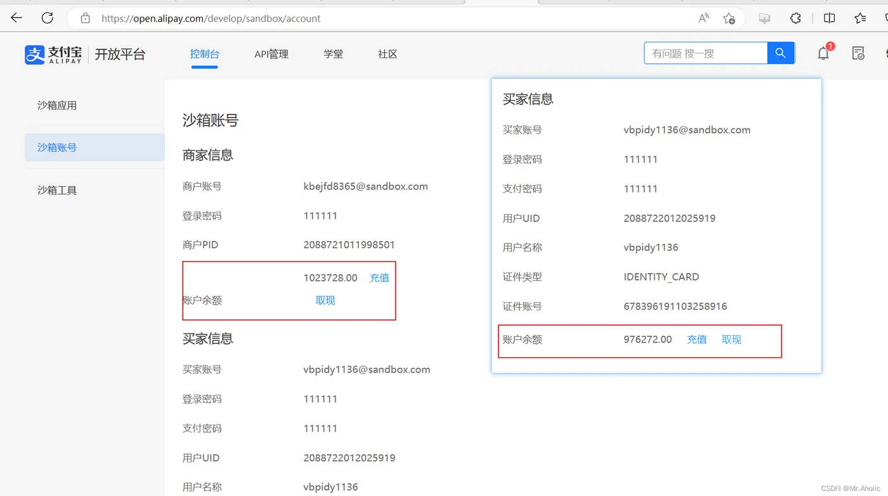
Task: Open the document checklist icon beside bell
Action: click(x=858, y=54)
